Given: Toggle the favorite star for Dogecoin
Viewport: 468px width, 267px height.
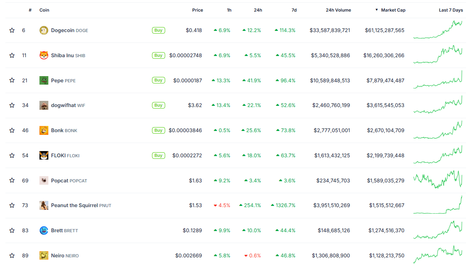Looking at the screenshot, I should tap(12, 30).
